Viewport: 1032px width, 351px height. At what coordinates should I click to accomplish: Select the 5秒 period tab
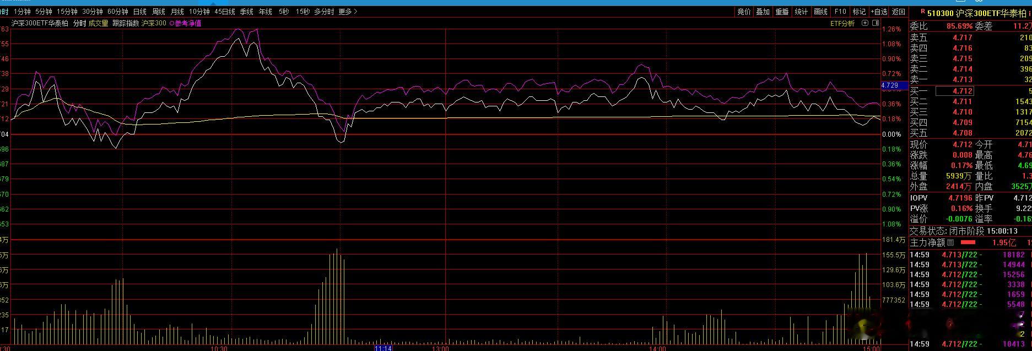[283, 12]
